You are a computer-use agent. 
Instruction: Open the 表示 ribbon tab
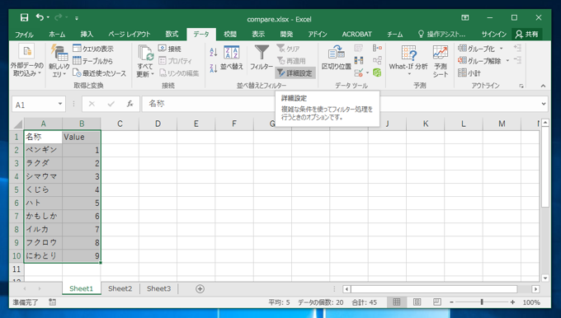(x=258, y=35)
